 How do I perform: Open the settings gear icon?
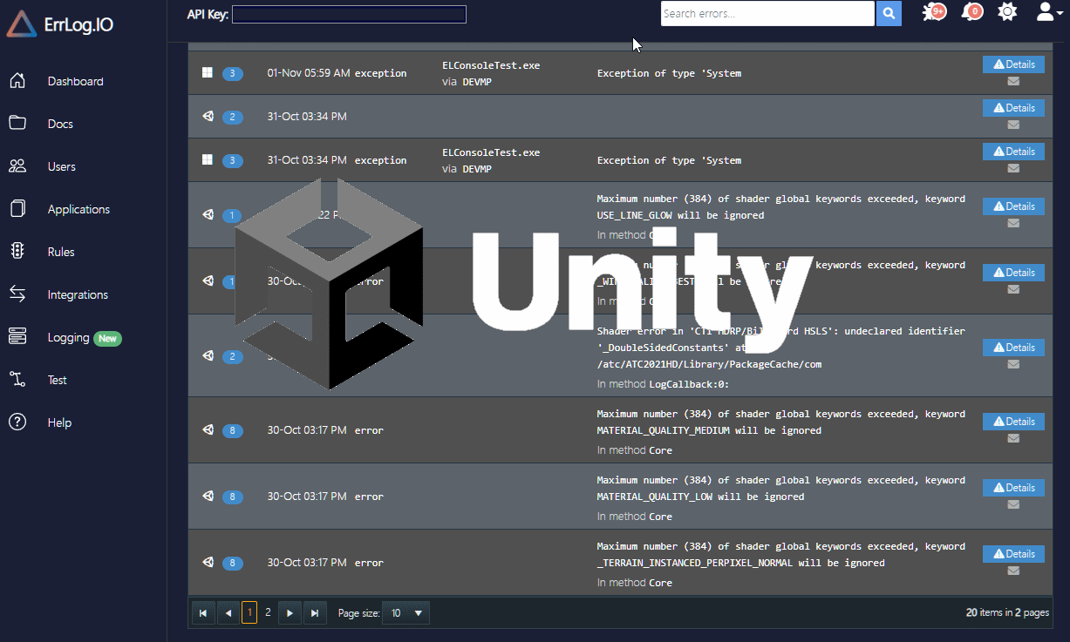coord(1007,12)
